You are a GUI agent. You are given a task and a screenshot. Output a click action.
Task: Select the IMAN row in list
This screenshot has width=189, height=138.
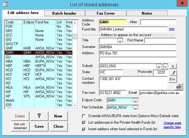click(x=38, y=101)
